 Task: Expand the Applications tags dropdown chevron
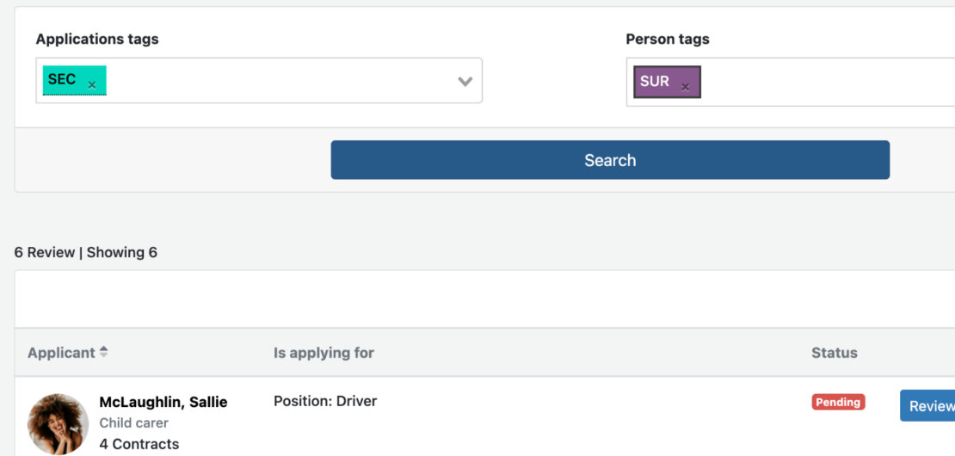click(465, 81)
